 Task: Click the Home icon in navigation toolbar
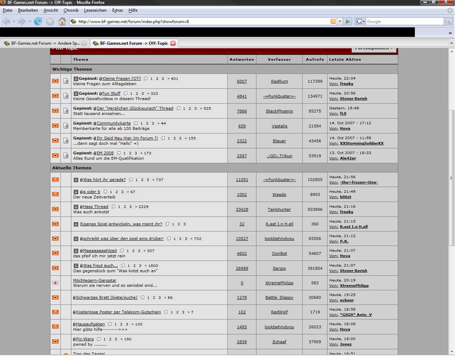62,21
